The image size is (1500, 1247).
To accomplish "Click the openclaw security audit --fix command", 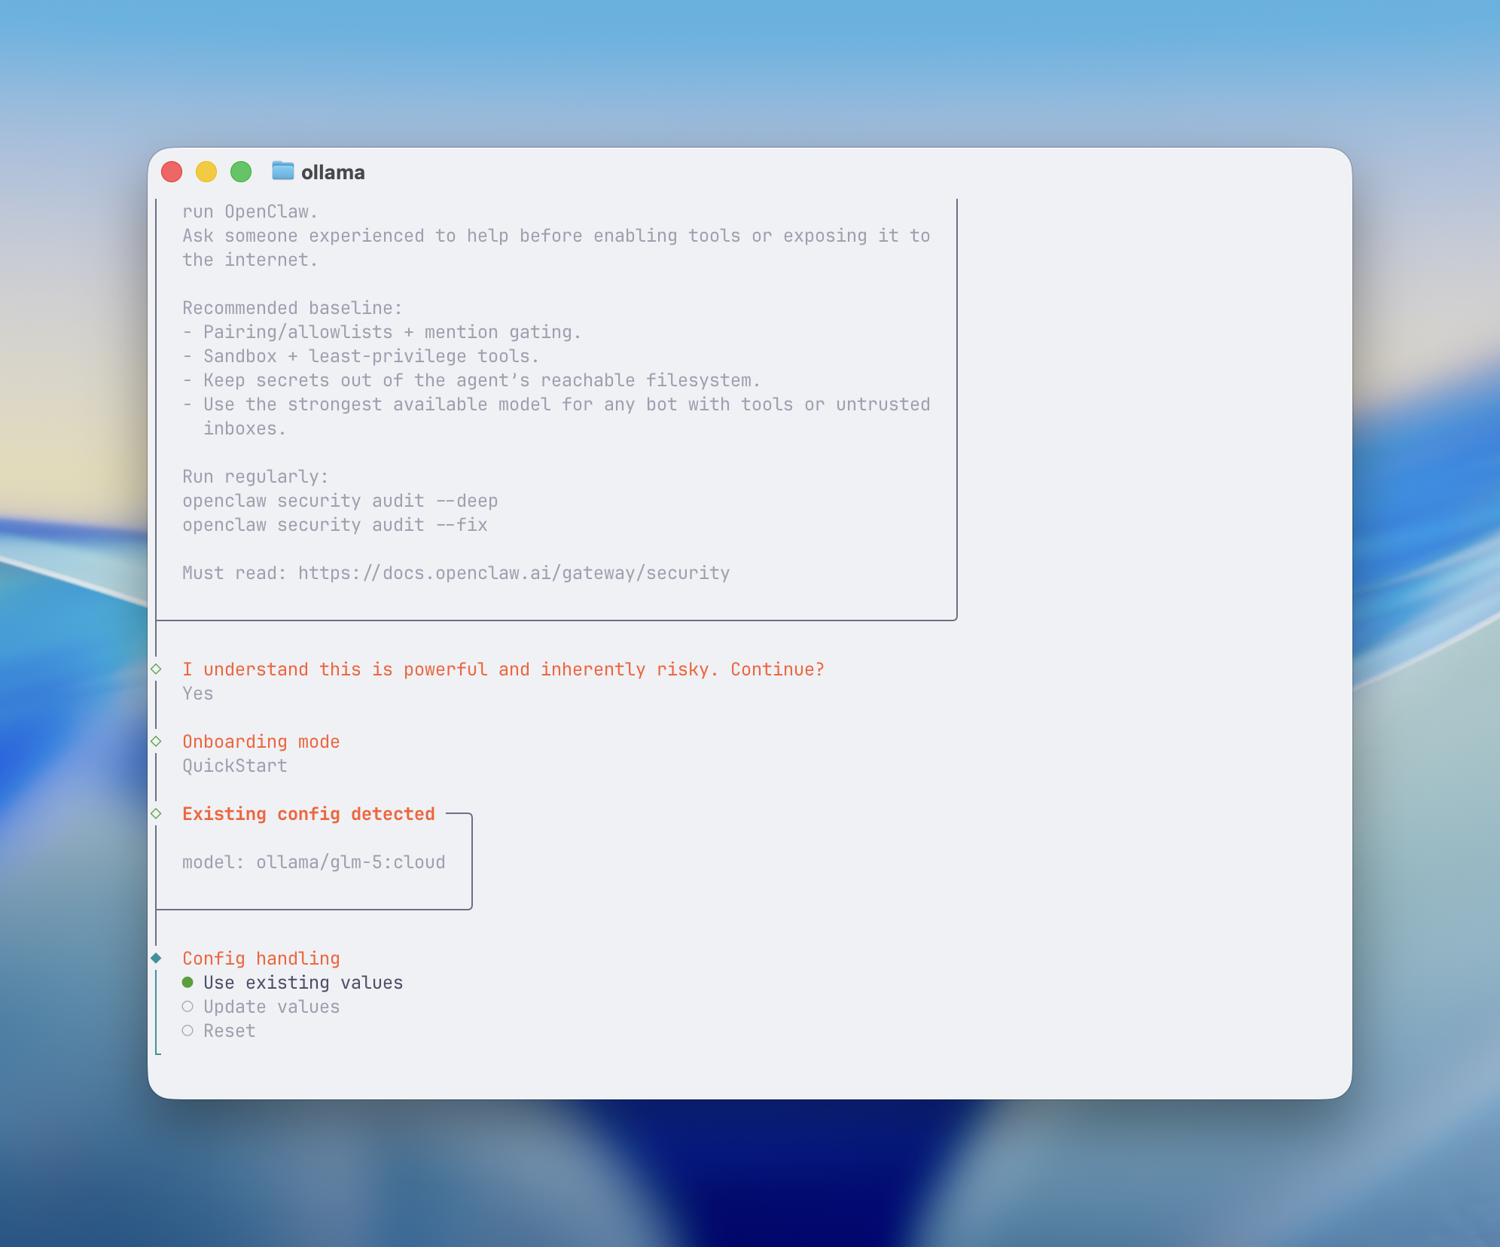I will [x=334, y=524].
